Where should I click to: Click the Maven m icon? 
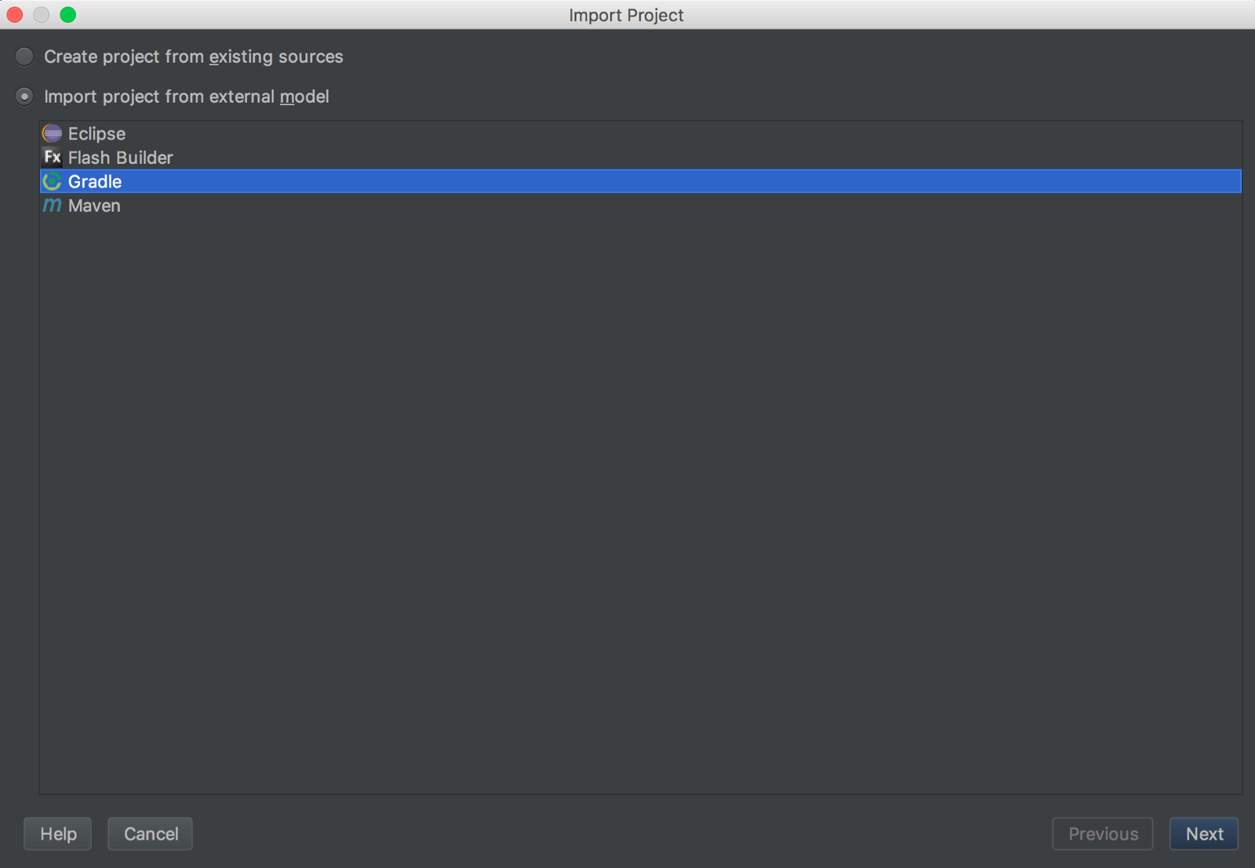click(x=52, y=205)
